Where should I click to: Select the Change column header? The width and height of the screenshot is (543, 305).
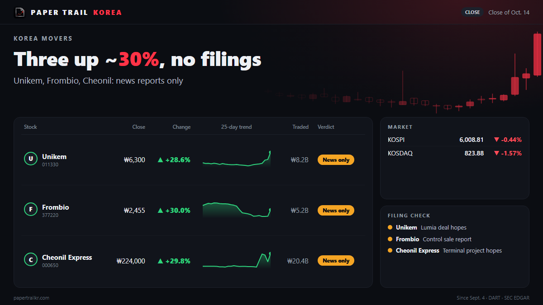coord(181,127)
